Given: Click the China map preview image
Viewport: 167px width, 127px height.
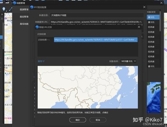Looking at the screenshot, I should click(88, 87).
